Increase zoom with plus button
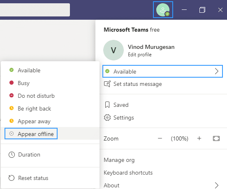Screen dimensions: 227x189 point(199,138)
